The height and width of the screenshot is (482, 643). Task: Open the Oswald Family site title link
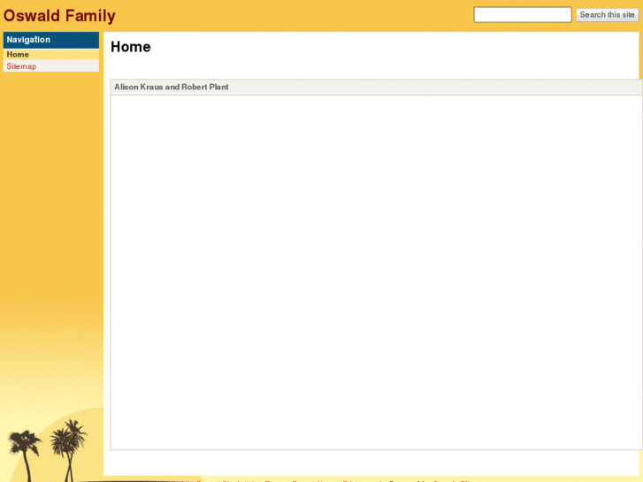point(59,16)
